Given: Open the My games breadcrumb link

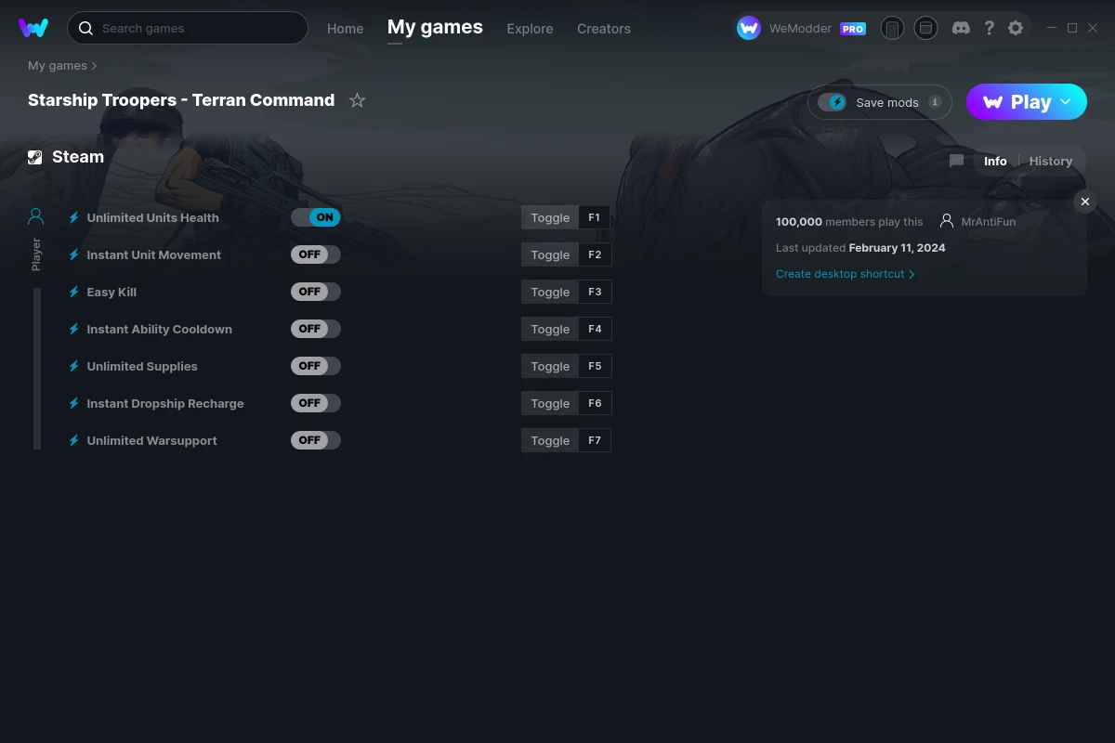Looking at the screenshot, I should click(58, 66).
